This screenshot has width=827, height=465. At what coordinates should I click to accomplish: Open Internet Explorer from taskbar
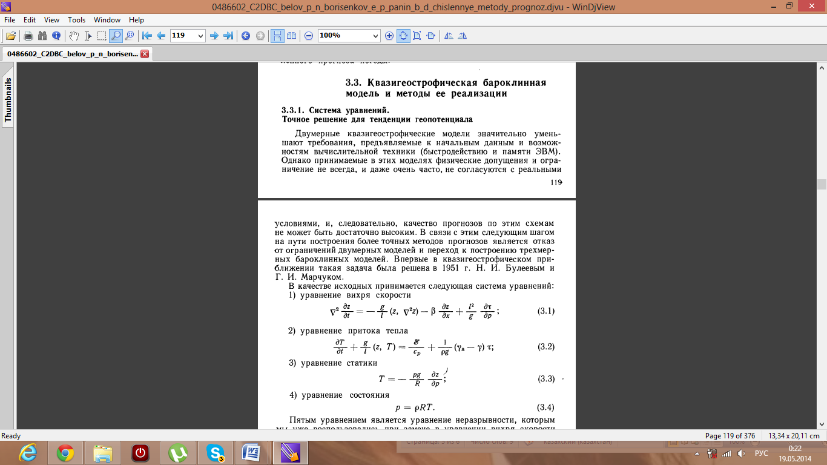[x=28, y=453]
